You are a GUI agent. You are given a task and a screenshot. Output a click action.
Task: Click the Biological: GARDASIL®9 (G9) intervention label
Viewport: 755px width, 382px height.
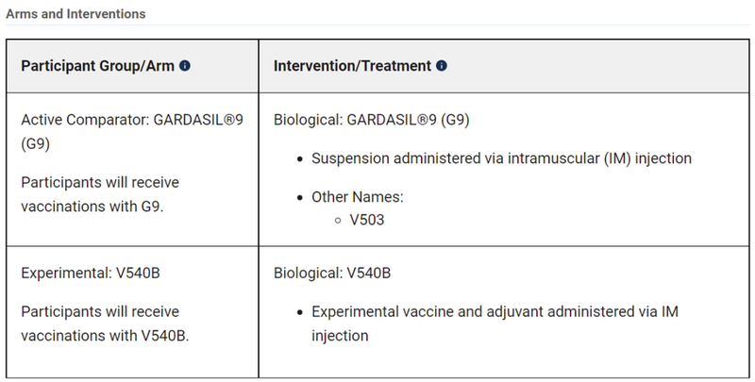coord(372,121)
